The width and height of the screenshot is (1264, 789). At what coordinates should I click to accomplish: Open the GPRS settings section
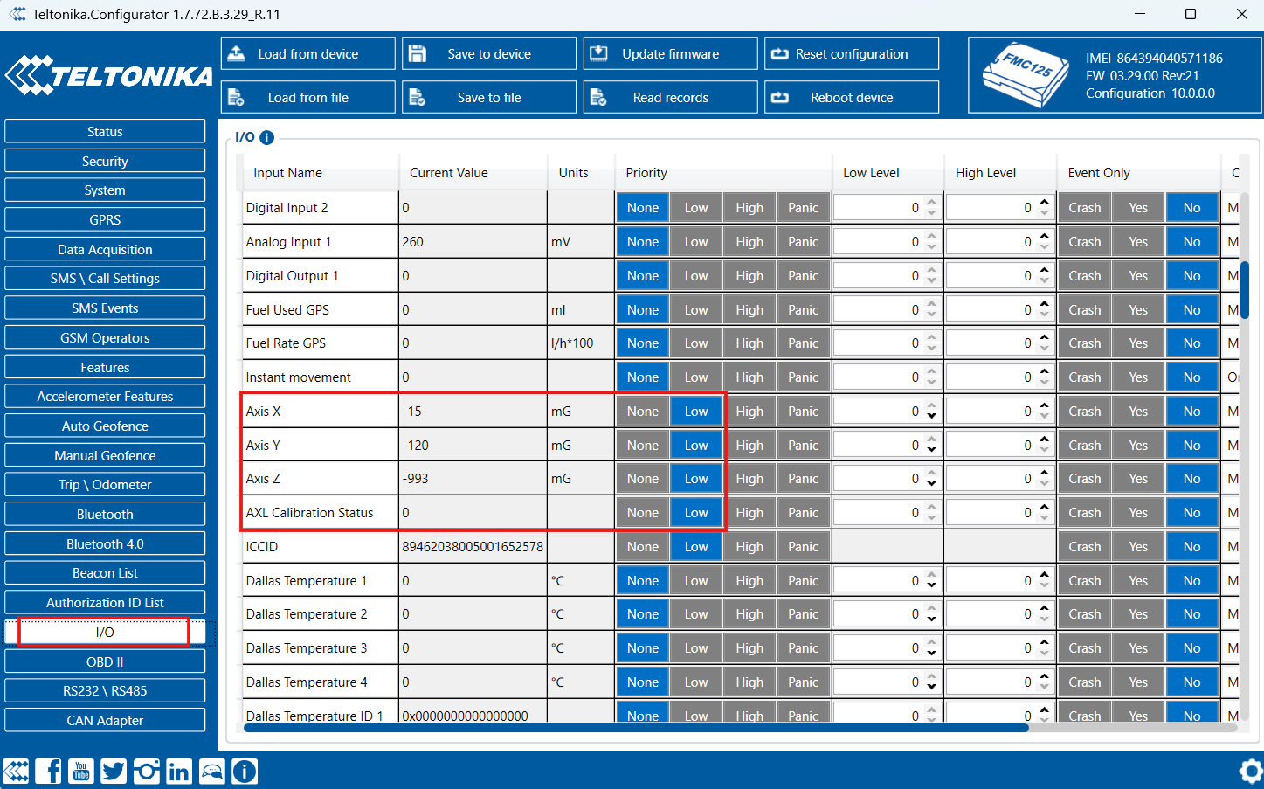click(105, 220)
